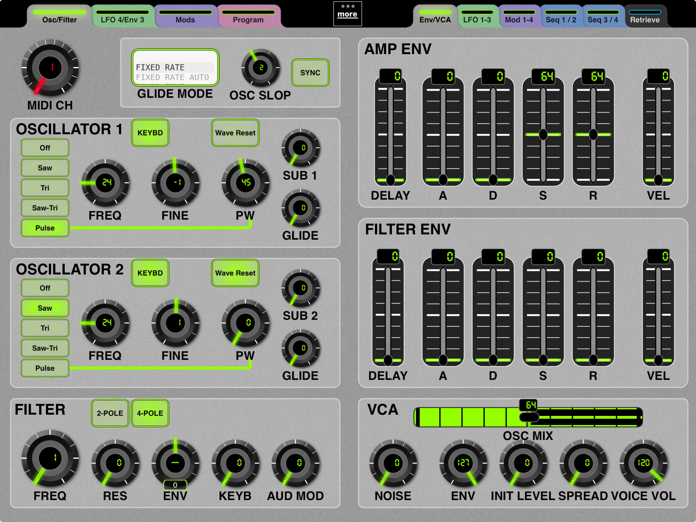Screen dimensions: 696x522
Task: Set Oscillator 2 waveform to Off
Action: [x=45, y=288]
